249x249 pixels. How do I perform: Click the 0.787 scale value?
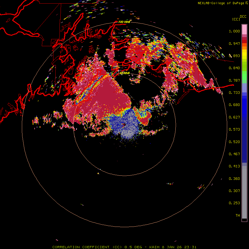pyautogui.click(x=234, y=80)
